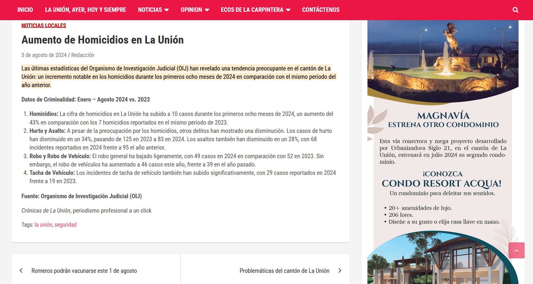533x284 pixels.
Task: Click 'Fuente: Organismo de Investigación Judicial (OIJ)'
Action: 82,196
